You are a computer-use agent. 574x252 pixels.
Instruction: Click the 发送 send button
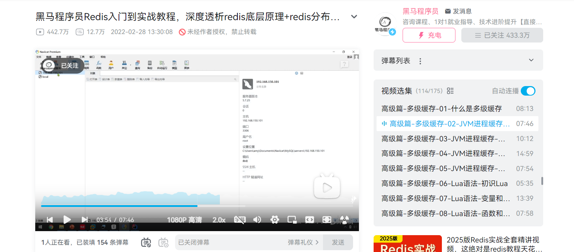pyautogui.click(x=338, y=242)
